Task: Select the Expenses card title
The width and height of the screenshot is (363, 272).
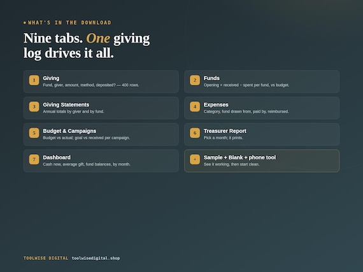Action: pos(216,104)
